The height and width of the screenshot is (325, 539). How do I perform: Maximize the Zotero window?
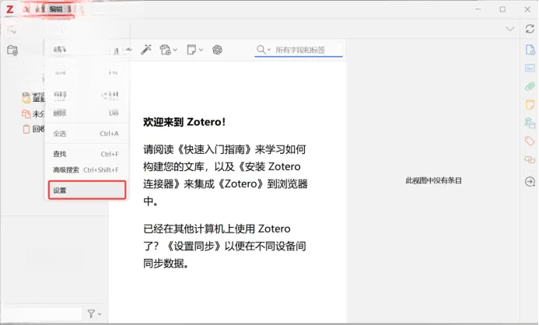coord(502,9)
